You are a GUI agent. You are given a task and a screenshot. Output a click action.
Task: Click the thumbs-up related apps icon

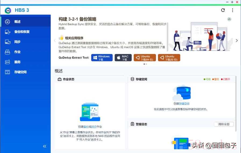pos(61,38)
